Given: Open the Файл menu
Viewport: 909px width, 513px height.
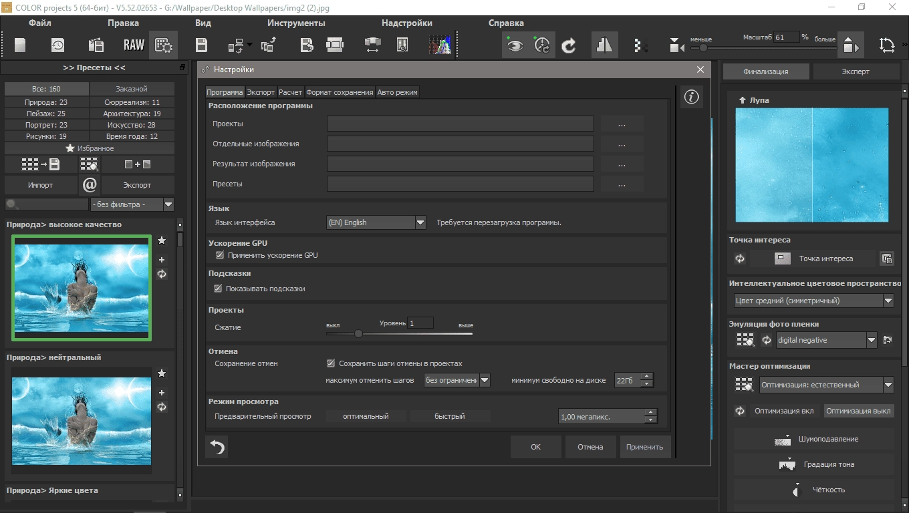Looking at the screenshot, I should point(40,23).
